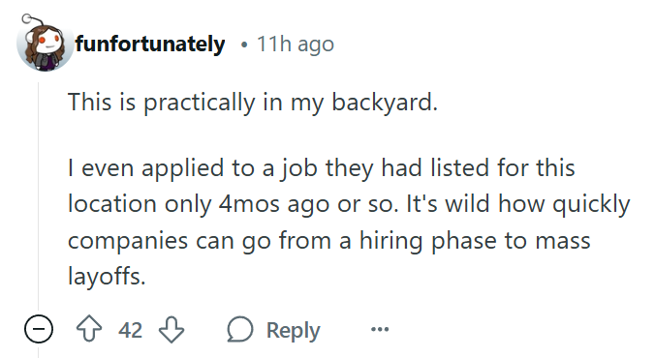Click the final word 'layoffs.'
Viewport: 655px width, 358px height.
tap(107, 277)
